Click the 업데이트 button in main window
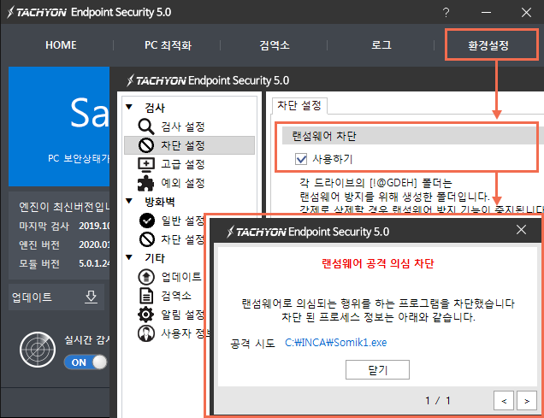The height and width of the screenshot is (418, 544). [56, 297]
